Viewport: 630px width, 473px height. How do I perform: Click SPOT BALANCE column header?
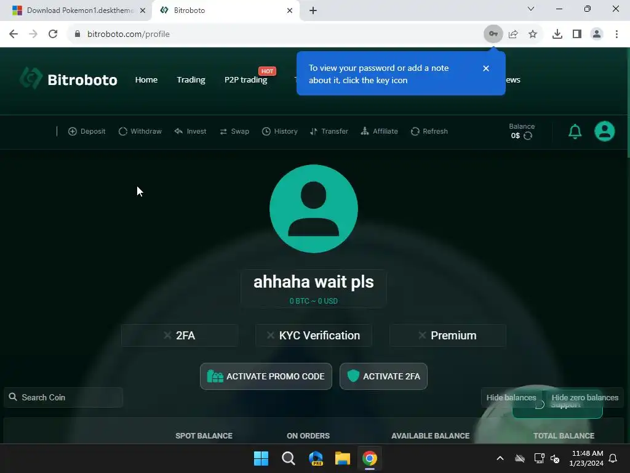click(204, 435)
